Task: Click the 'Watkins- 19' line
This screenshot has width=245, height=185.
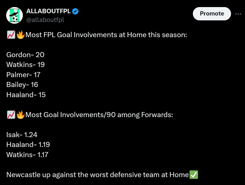Action: [x=26, y=65]
